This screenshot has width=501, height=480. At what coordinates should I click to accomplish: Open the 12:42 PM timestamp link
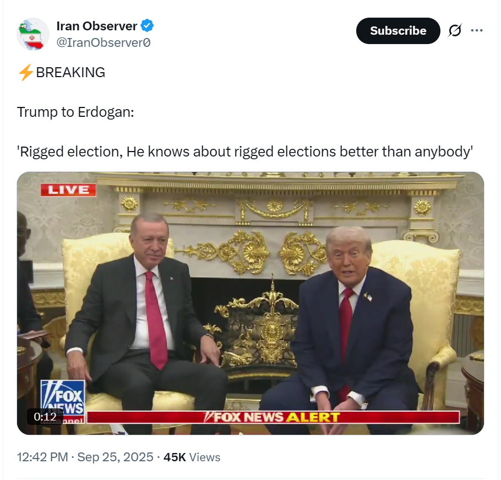(x=42, y=457)
